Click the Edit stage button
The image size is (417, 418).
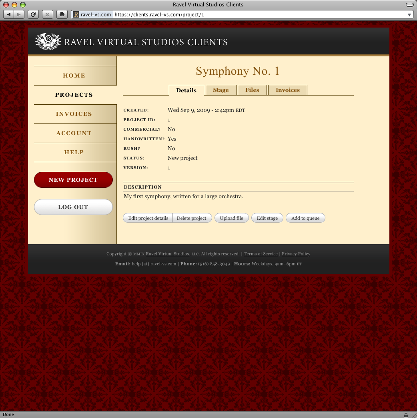coord(267,218)
